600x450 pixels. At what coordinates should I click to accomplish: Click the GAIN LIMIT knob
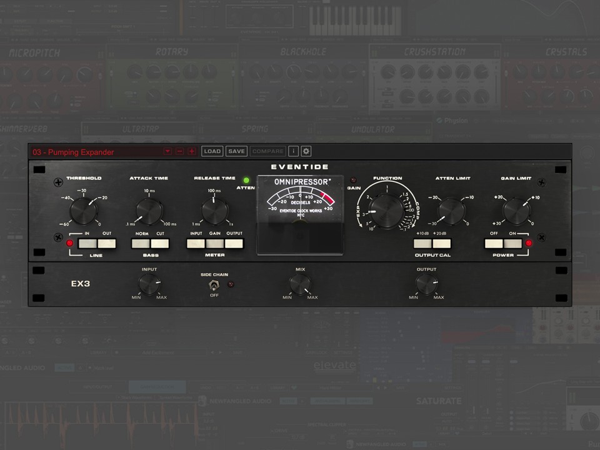tap(517, 211)
